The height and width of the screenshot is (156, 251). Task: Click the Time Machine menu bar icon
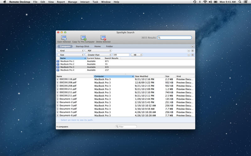[x=195, y=2]
